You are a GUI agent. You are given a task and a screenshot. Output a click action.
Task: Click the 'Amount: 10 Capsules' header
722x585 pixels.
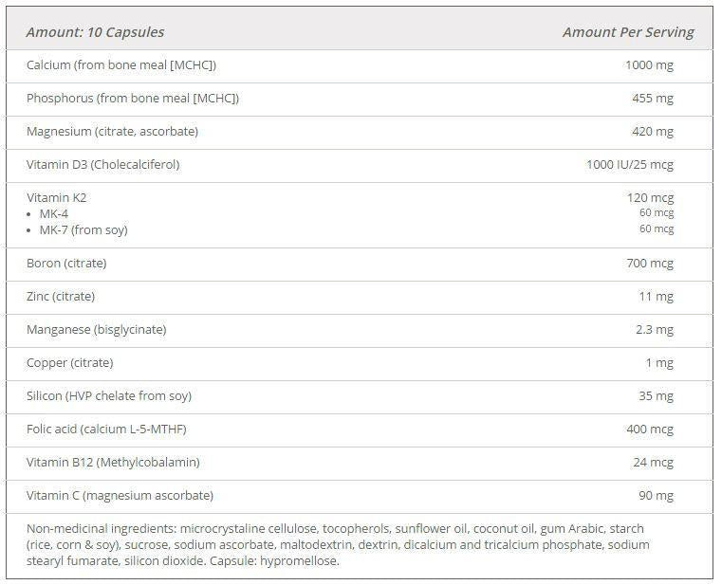pos(95,32)
